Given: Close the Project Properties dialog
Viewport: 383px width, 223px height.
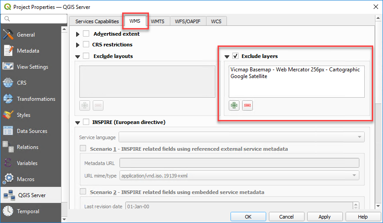Looking at the screenshot, I should coord(376,7).
